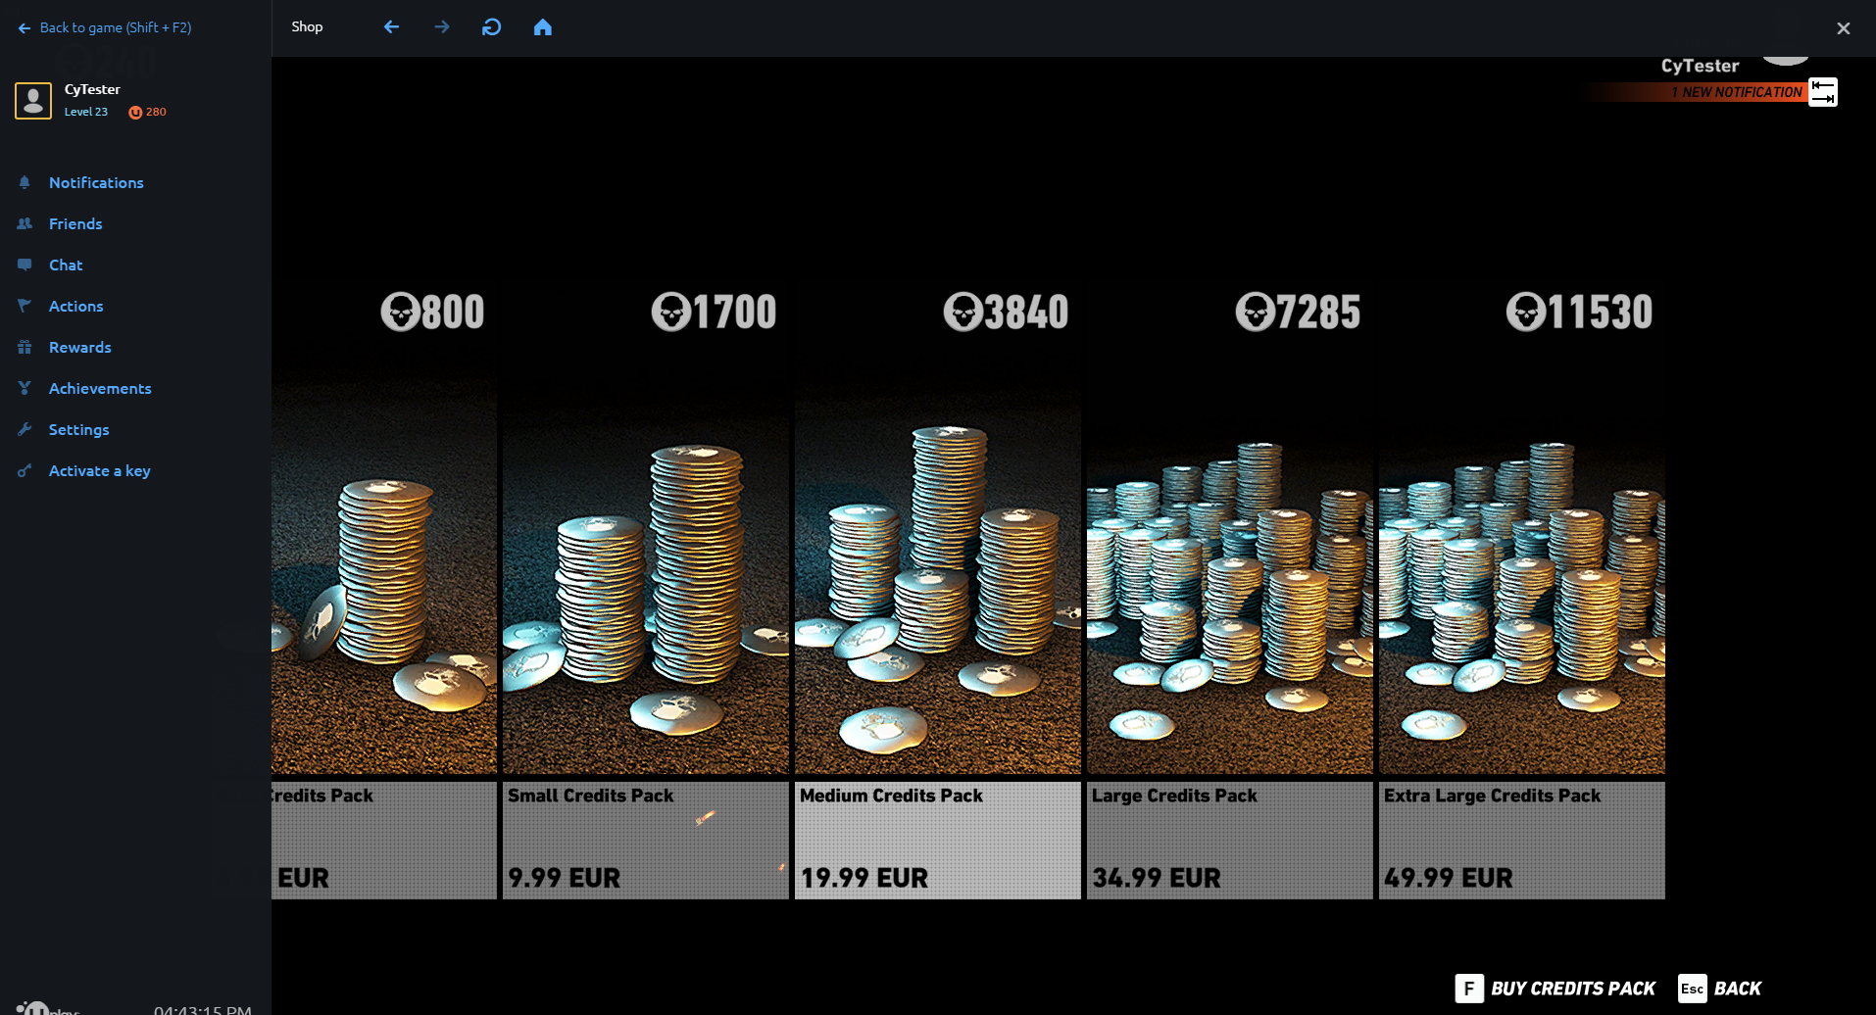Click the wrench icon beside Settings

[x=25, y=429]
